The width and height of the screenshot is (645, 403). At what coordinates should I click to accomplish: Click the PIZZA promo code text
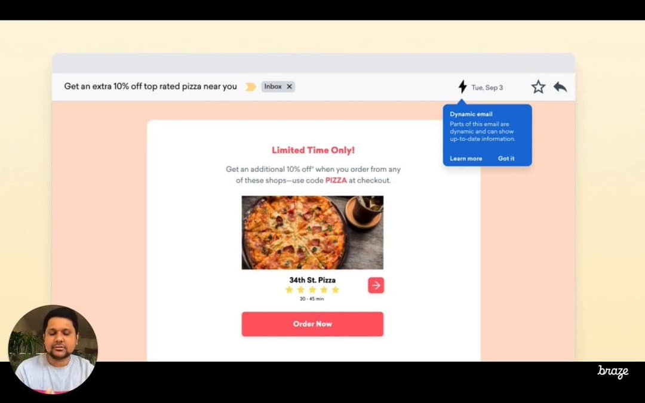(336, 180)
